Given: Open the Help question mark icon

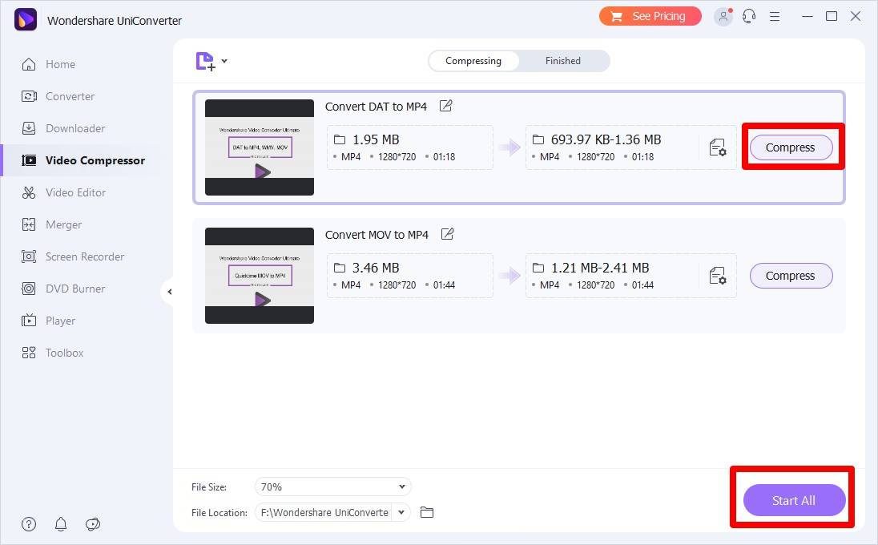Looking at the screenshot, I should (x=29, y=524).
